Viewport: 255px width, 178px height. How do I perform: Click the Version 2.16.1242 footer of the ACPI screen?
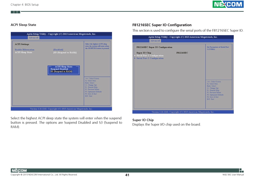point(61,109)
